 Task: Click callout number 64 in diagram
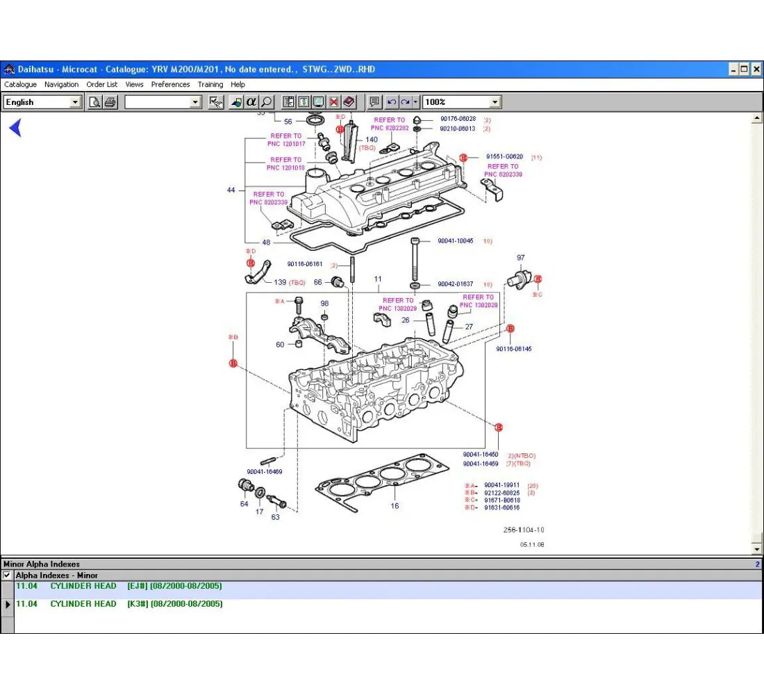(x=244, y=504)
